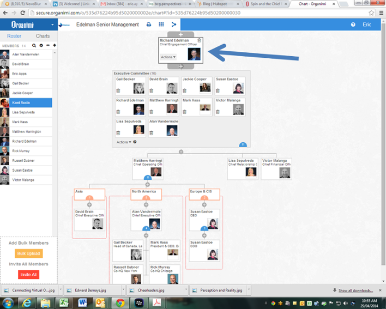Screen dimensions: 386x309
Task: Open the bcg.perspectives browser tab
Action: [x=170, y=4]
